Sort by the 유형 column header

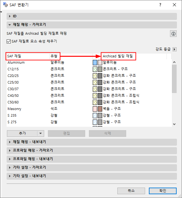point(71,56)
